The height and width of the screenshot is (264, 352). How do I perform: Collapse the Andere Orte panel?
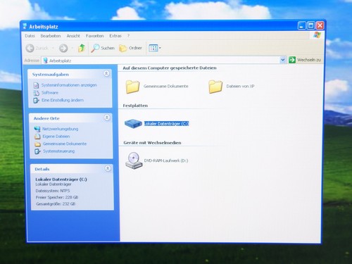pyautogui.click(x=107, y=118)
